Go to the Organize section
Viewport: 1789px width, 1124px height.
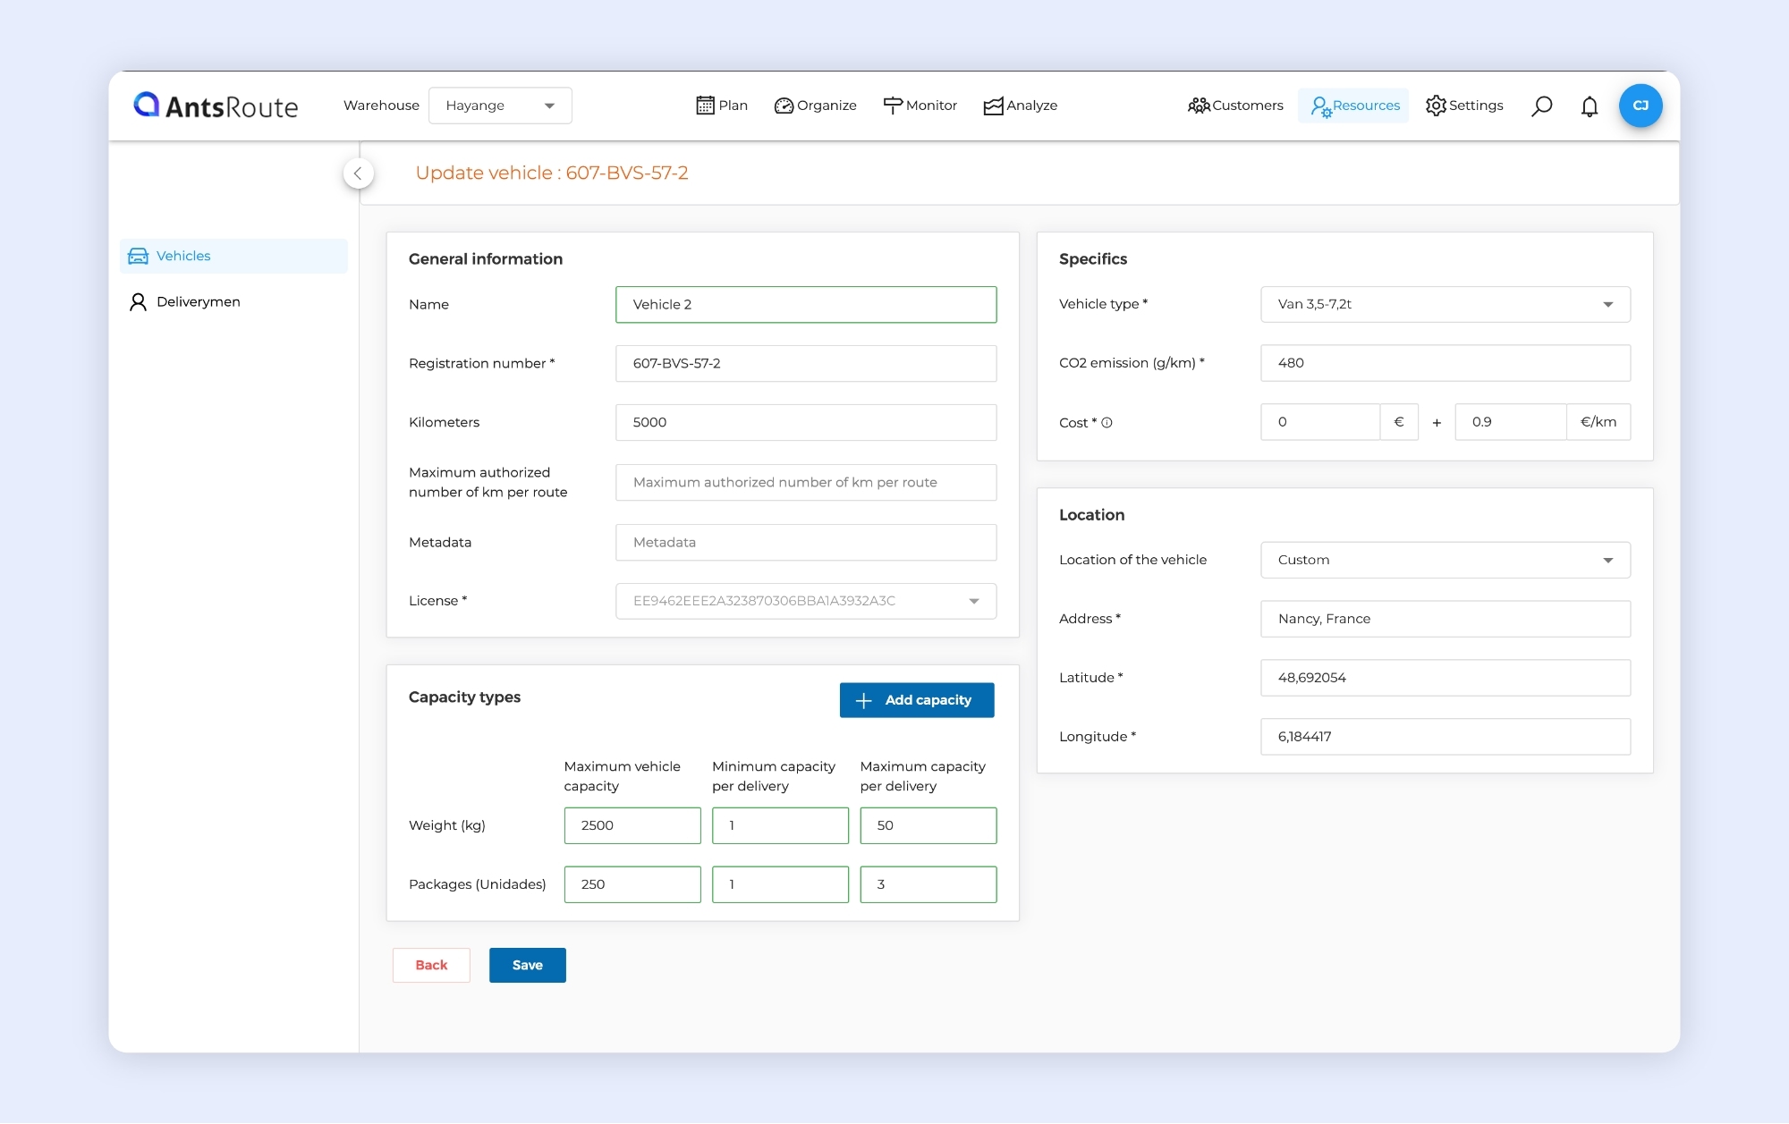pyautogui.click(x=816, y=106)
